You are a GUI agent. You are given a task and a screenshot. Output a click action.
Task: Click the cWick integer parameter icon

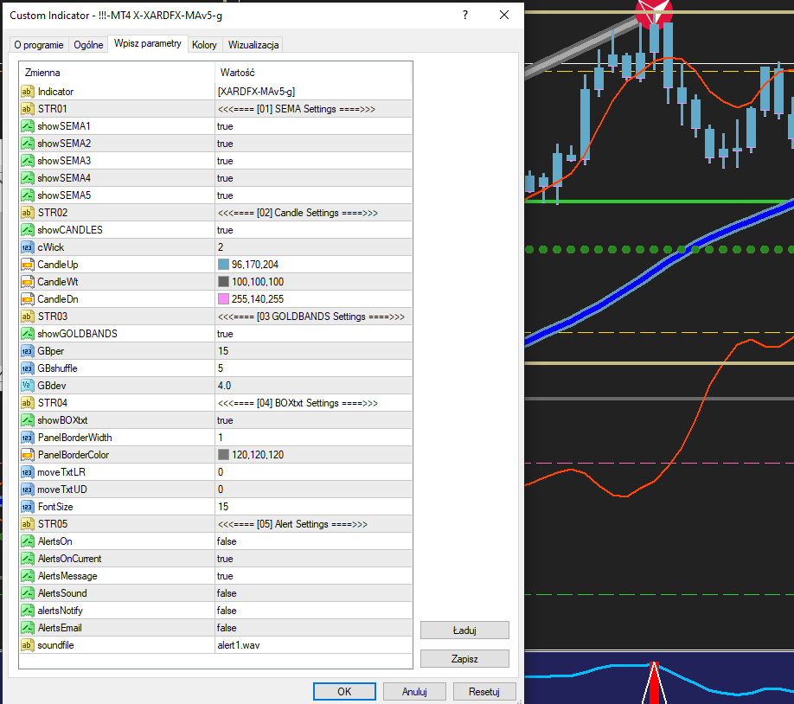click(x=27, y=247)
